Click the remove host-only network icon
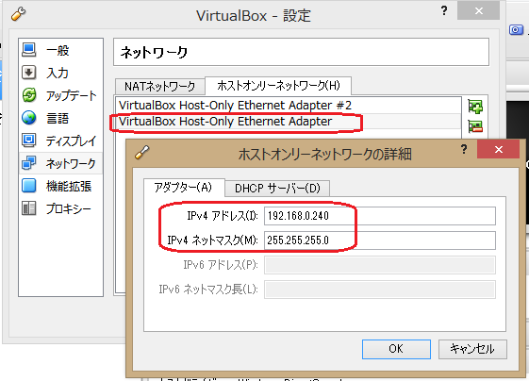Image resolution: width=529 pixels, height=381 pixels. pyautogui.click(x=475, y=126)
